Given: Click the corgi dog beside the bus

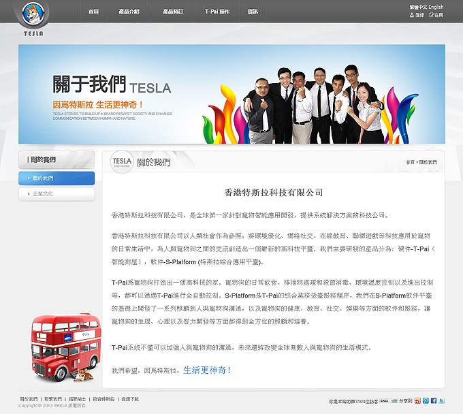Looking at the screenshot, I should click(x=84, y=375).
